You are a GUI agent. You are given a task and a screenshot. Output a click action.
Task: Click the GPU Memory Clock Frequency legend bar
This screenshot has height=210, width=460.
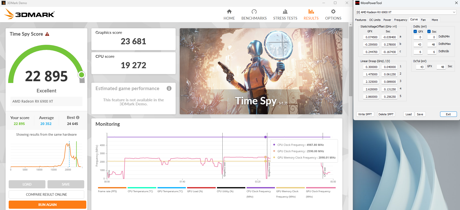coord(290,188)
